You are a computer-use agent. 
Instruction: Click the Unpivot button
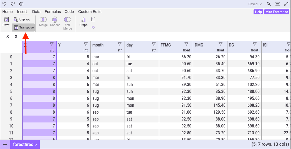pyautogui.click(x=22, y=19)
